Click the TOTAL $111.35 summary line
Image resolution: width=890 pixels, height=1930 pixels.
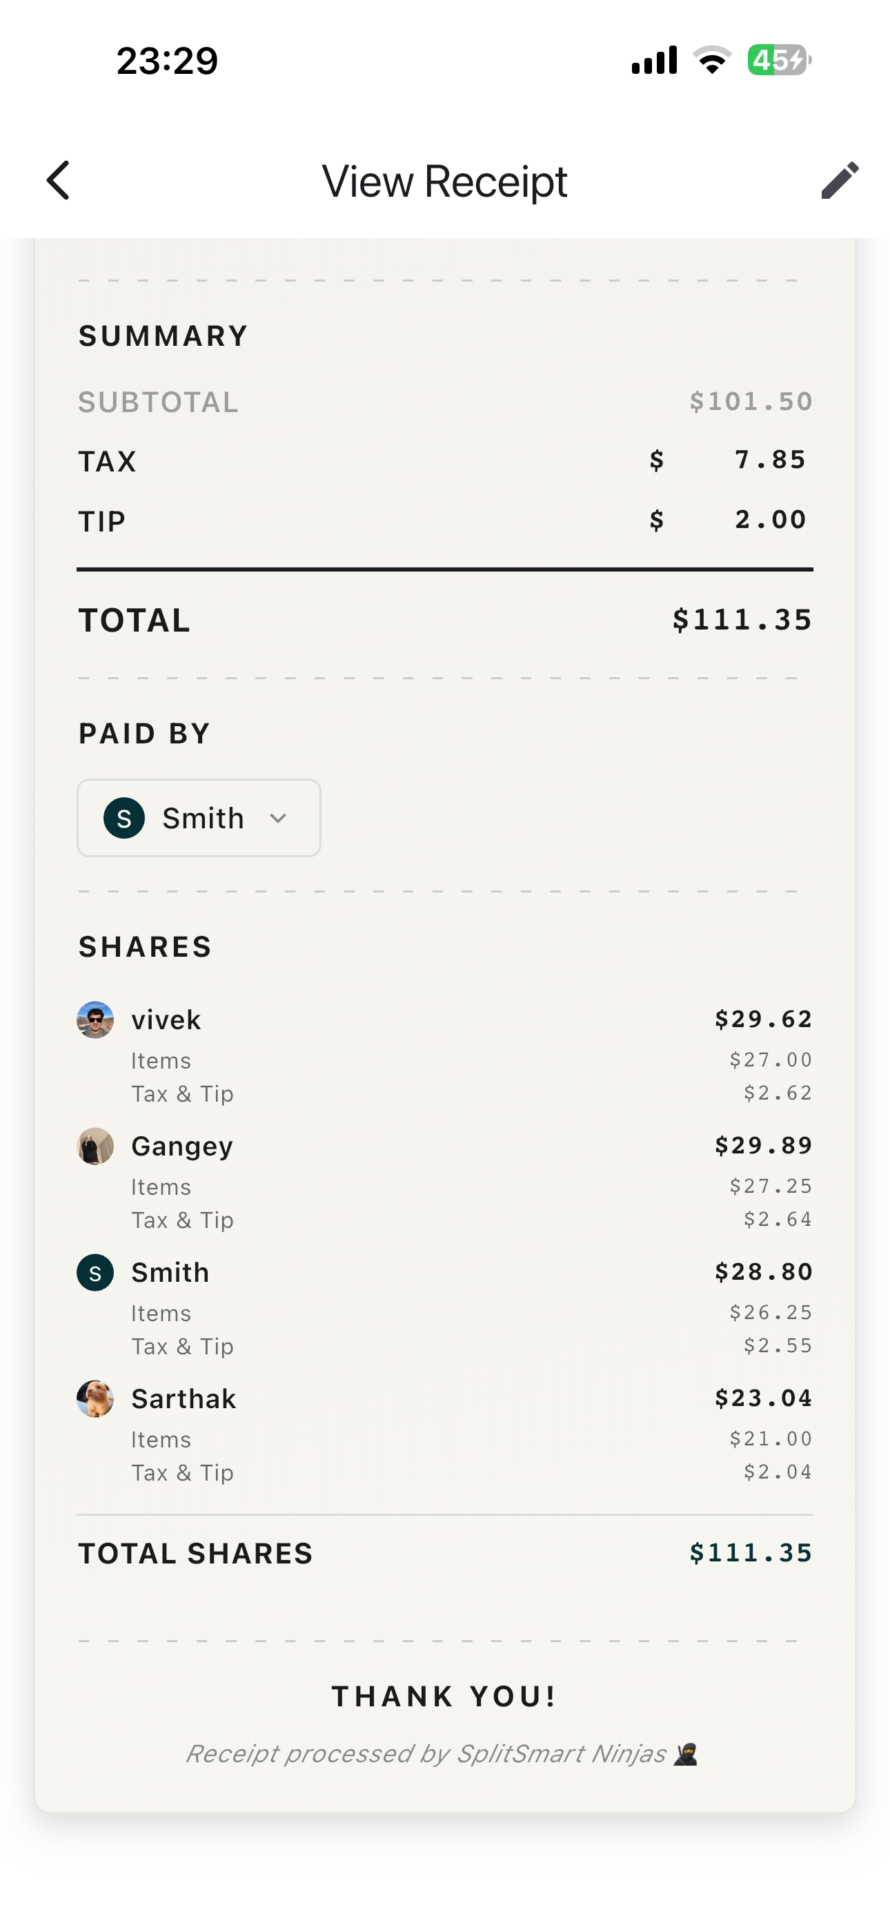click(742, 619)
